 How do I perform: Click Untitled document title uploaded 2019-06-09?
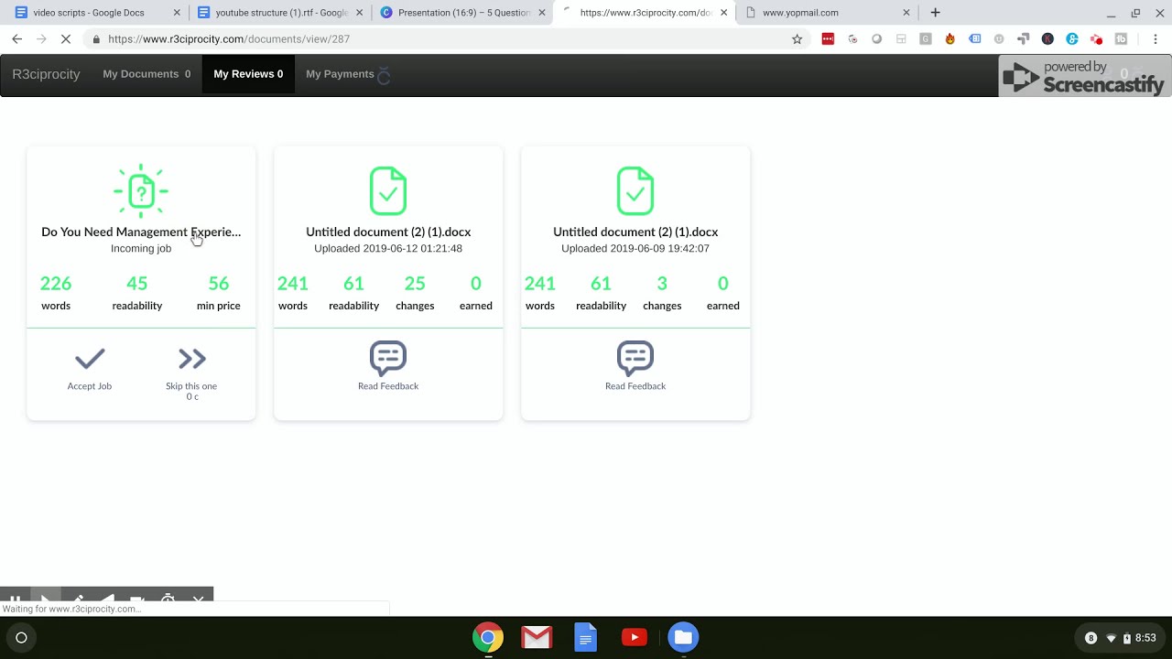[635, 232]
